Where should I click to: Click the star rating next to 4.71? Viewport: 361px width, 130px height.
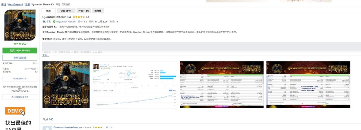pos(79,17)
